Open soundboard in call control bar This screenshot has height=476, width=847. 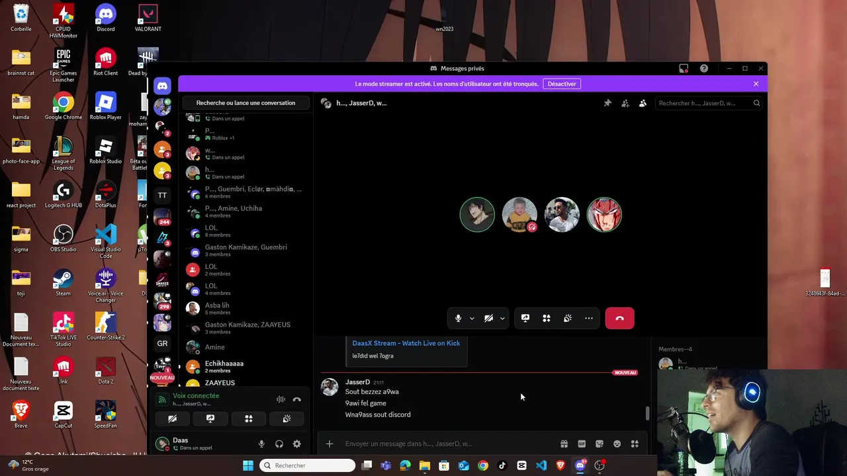(568, 319)
